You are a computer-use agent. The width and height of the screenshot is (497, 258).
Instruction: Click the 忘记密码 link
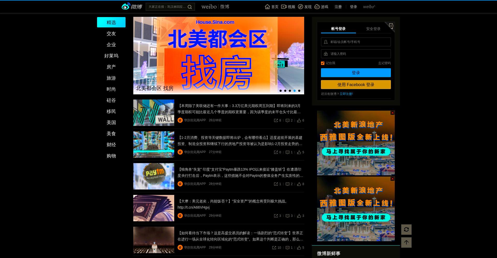(x=384, y=63)
